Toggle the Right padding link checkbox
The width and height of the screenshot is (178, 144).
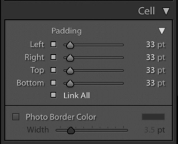pos(53,57)
